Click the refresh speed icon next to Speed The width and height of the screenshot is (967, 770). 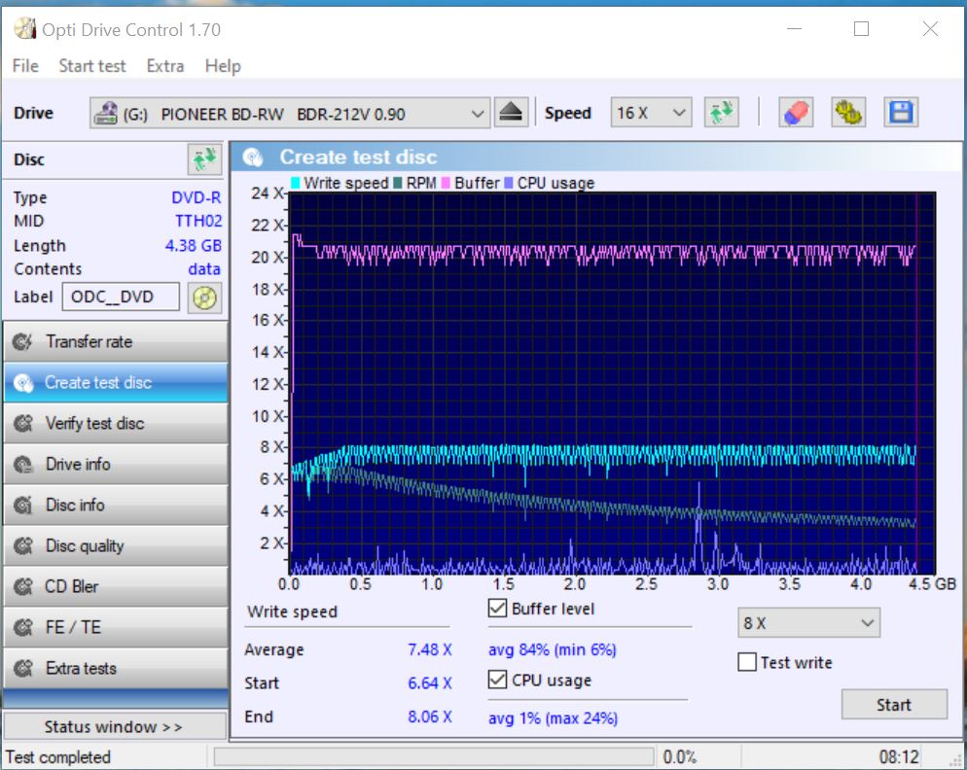pos(722,113)
